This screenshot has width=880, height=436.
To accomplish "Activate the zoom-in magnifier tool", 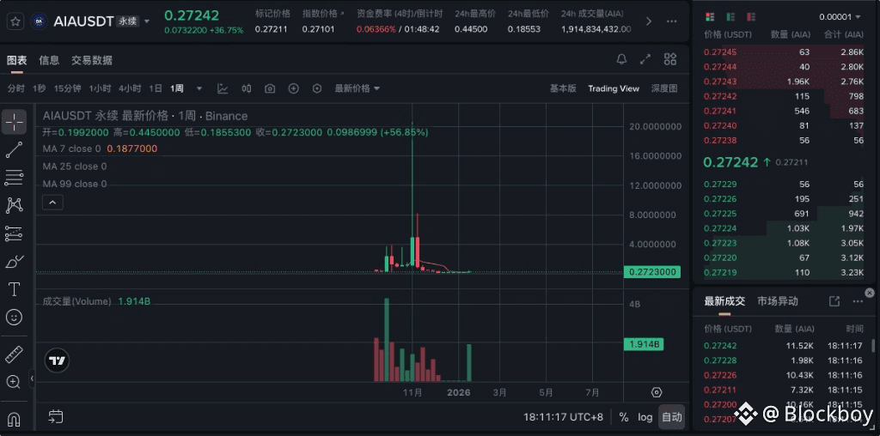I will coord(14,382).
